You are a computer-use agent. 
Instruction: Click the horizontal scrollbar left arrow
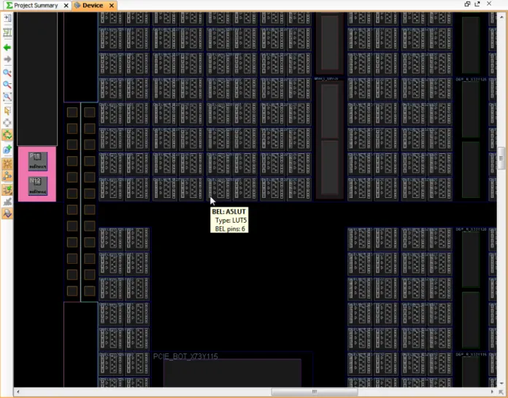pyautogui.click(x=18, y=392)
